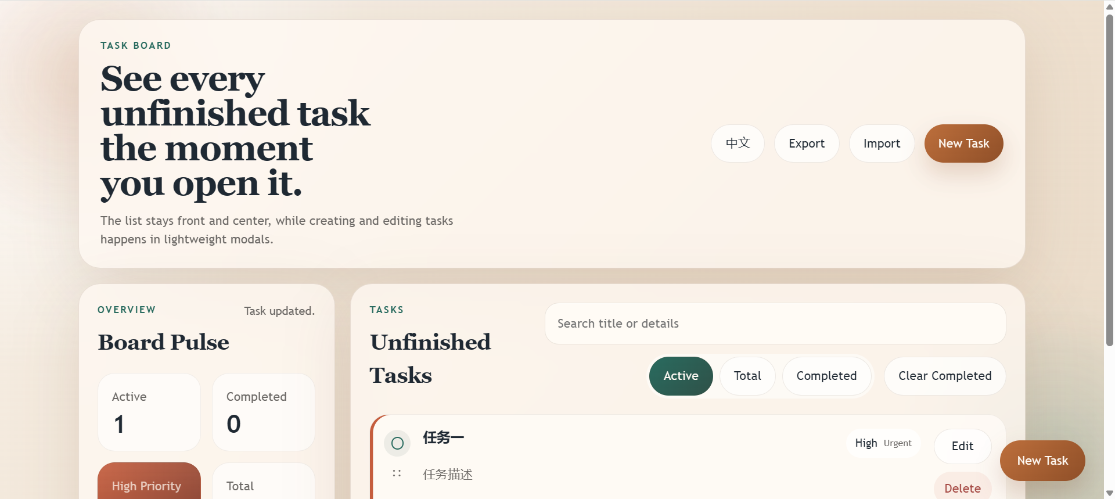Click the Active count card in Board Pulse
The image size is (1115, 499).
[149, 412]
